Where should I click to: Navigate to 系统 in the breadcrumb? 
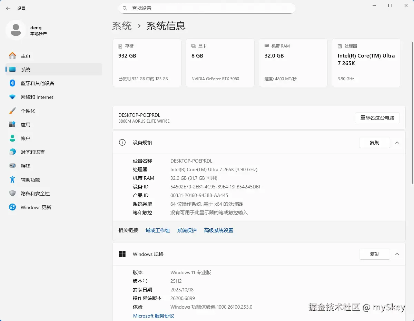coord(122,26)
